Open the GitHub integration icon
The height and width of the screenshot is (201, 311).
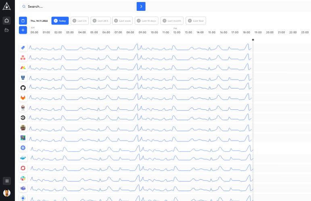[23, 88]
